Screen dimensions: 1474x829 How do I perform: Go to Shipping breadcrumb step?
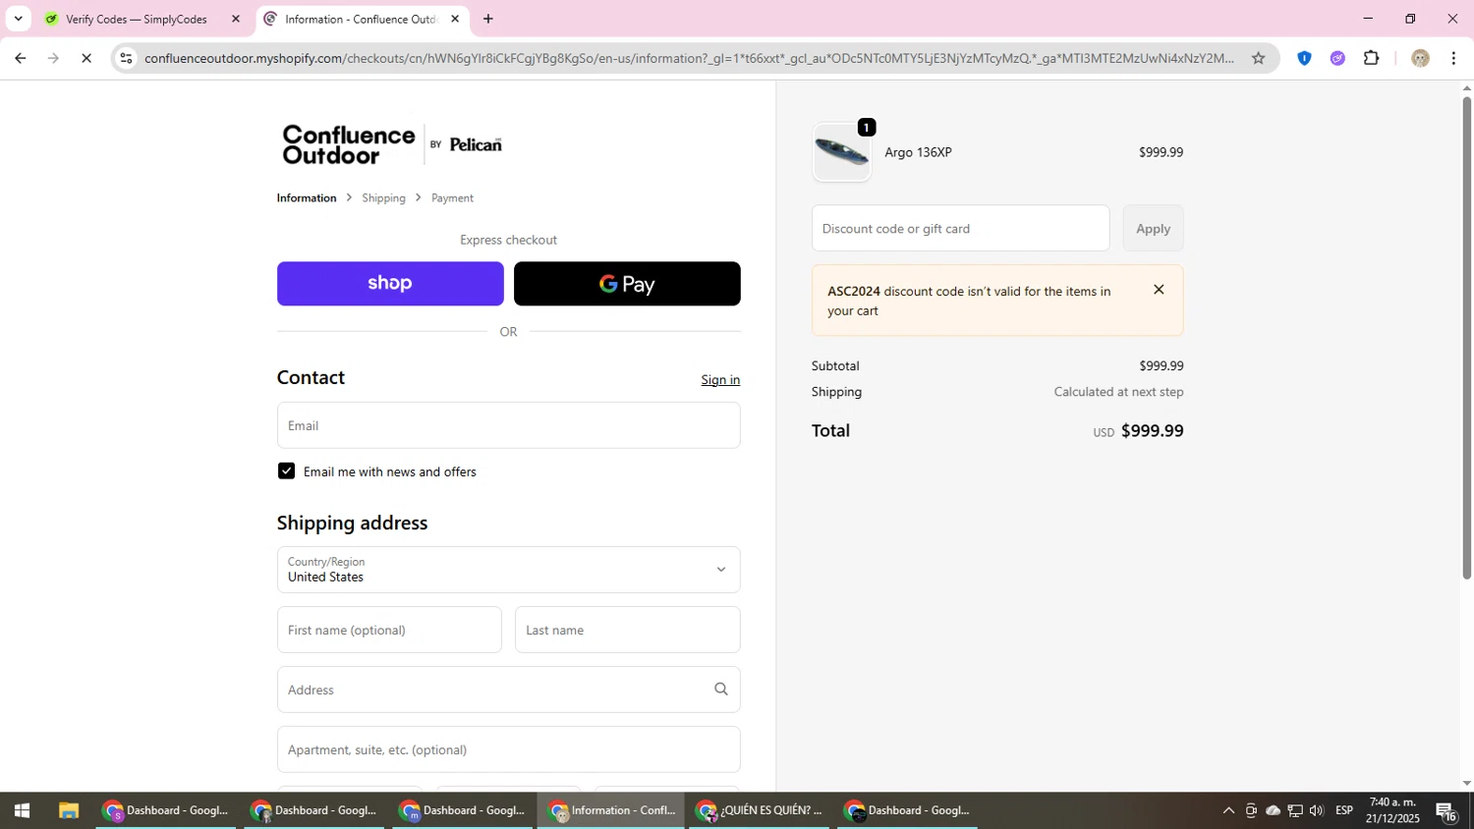[383, 198]
